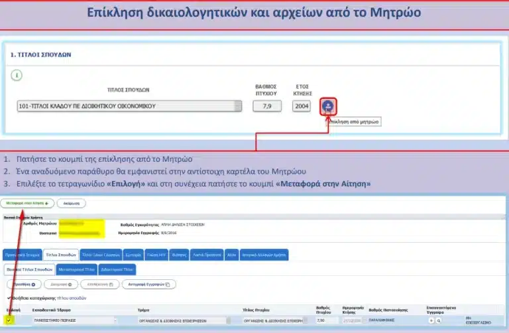Click the magnifier icon in attached documents column
This screenshot has height=333, width=509.
(439, 320)
